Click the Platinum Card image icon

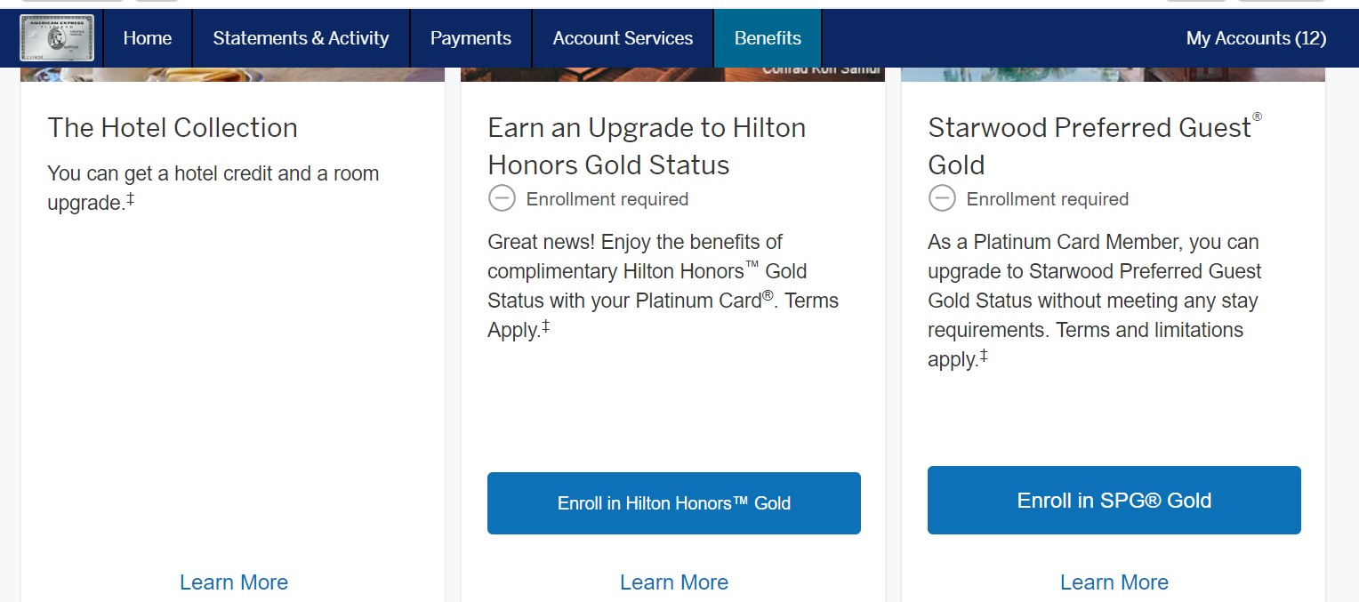(x=57, y=38)
